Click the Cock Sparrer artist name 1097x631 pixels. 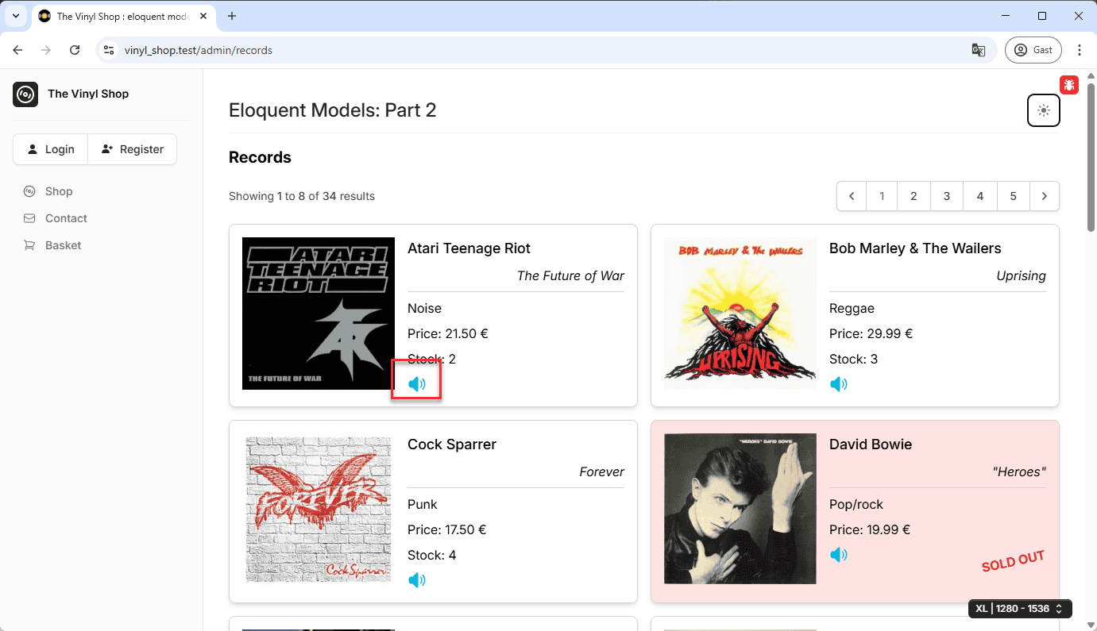click(452, 444)
